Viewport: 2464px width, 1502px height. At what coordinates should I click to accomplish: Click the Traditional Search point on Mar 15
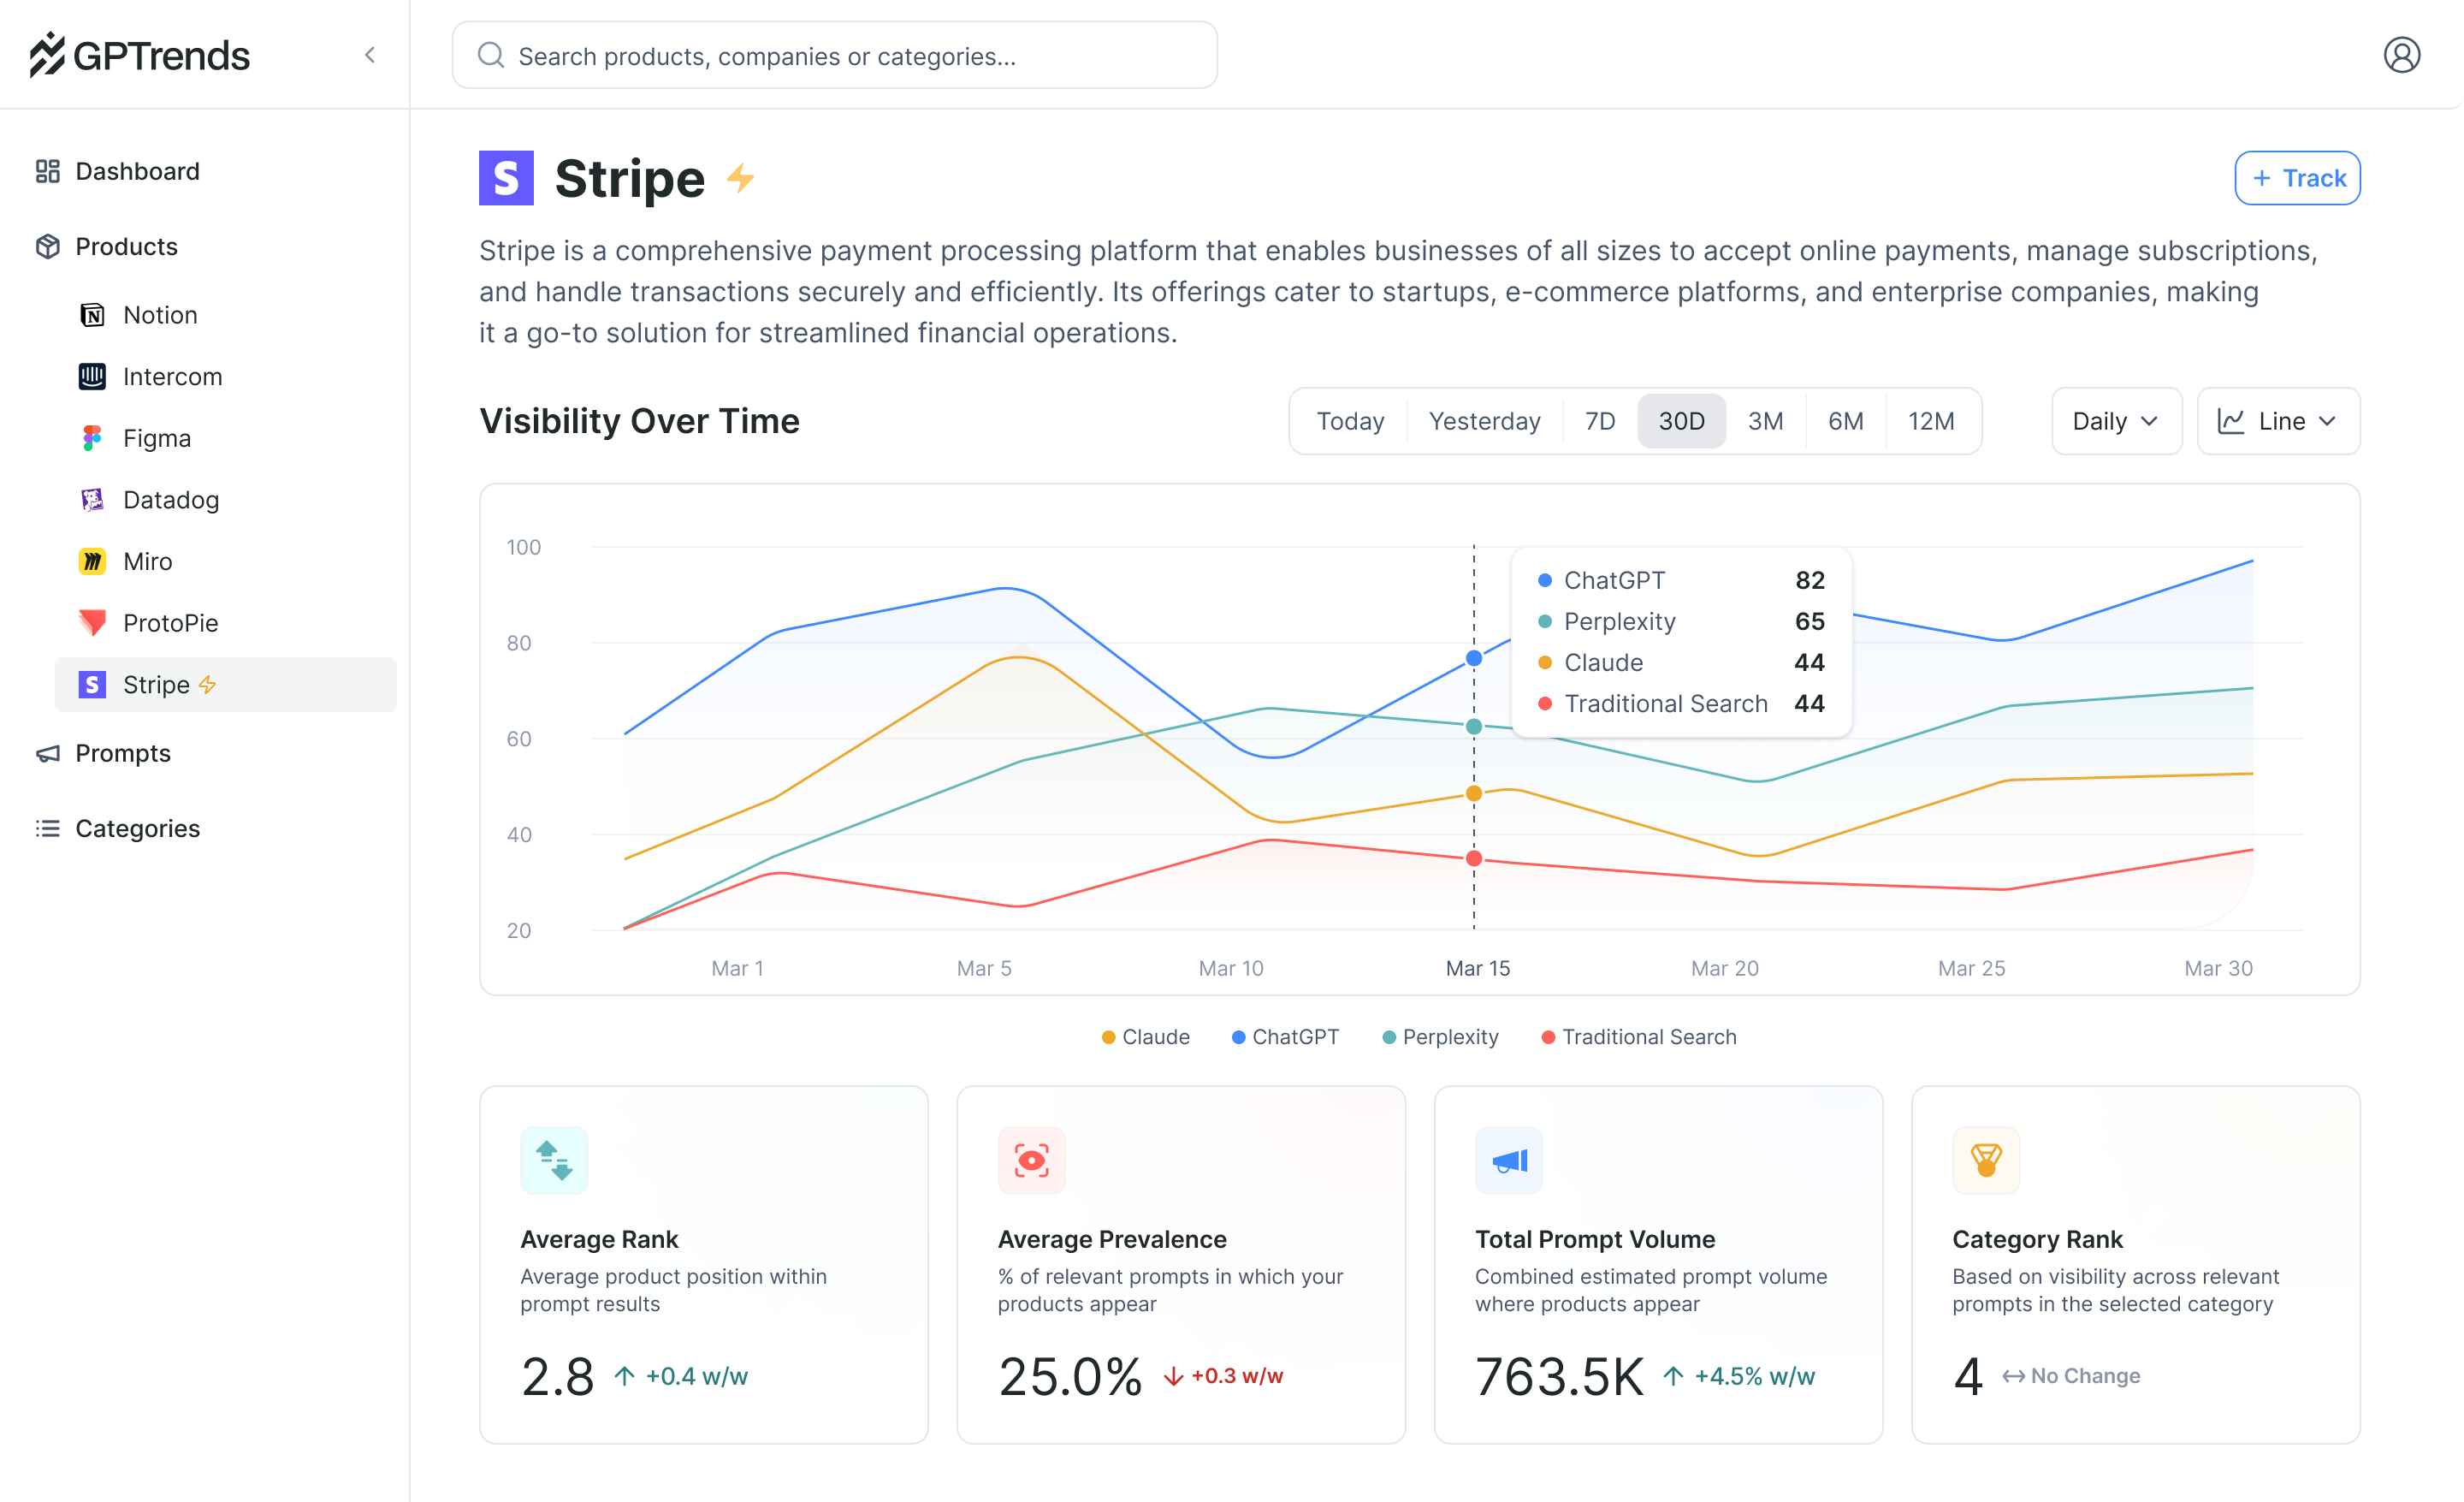click(x=1473, y=859)
